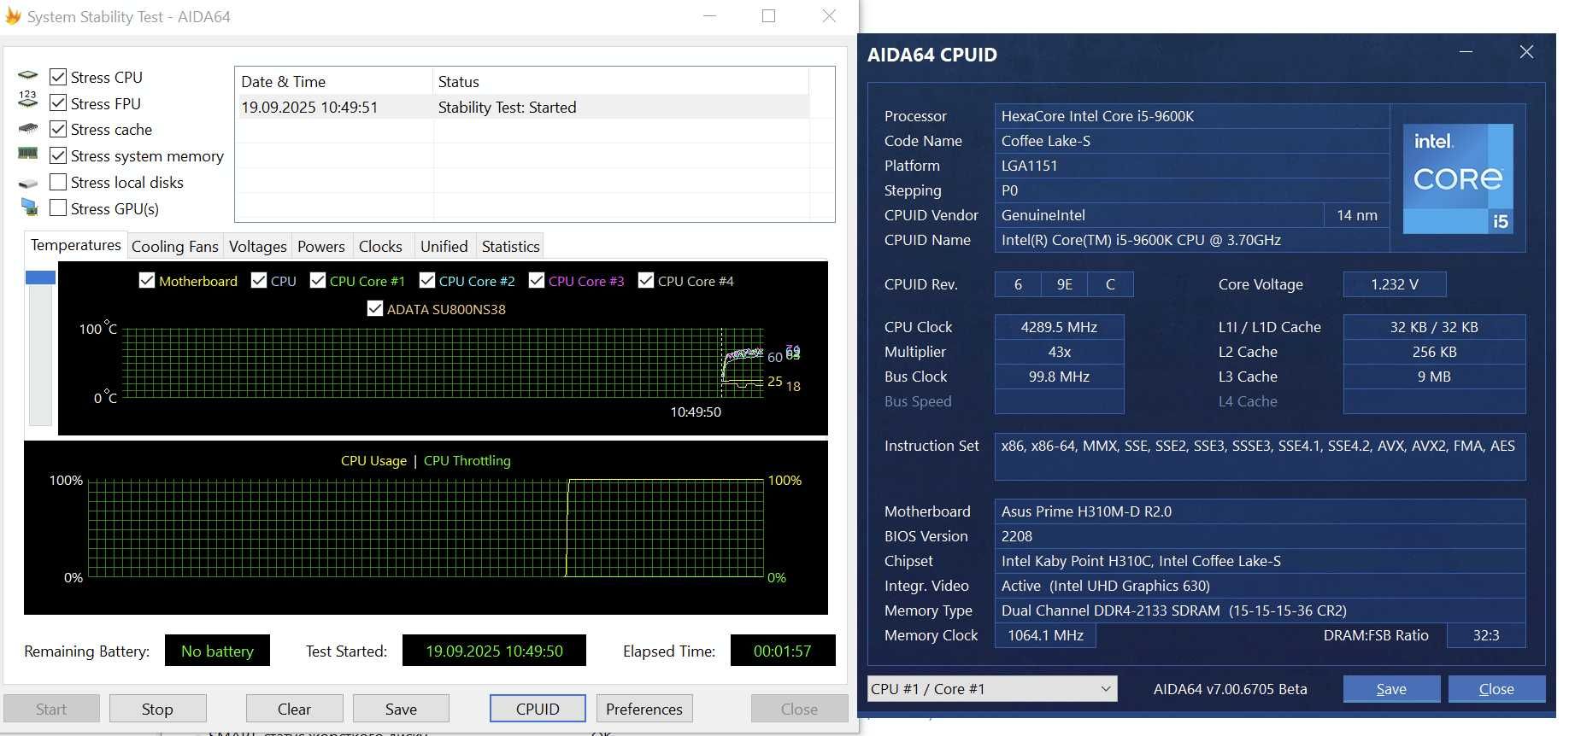This screenshot has height=736, width=1575.
Task: Open Preferences in Stability Test
Action: [644, 709]
